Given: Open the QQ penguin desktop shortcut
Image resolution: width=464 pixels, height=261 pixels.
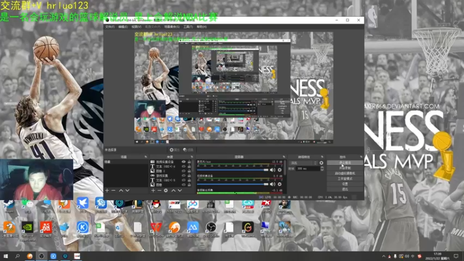Looking at the screenshot, I should [156, 206].
